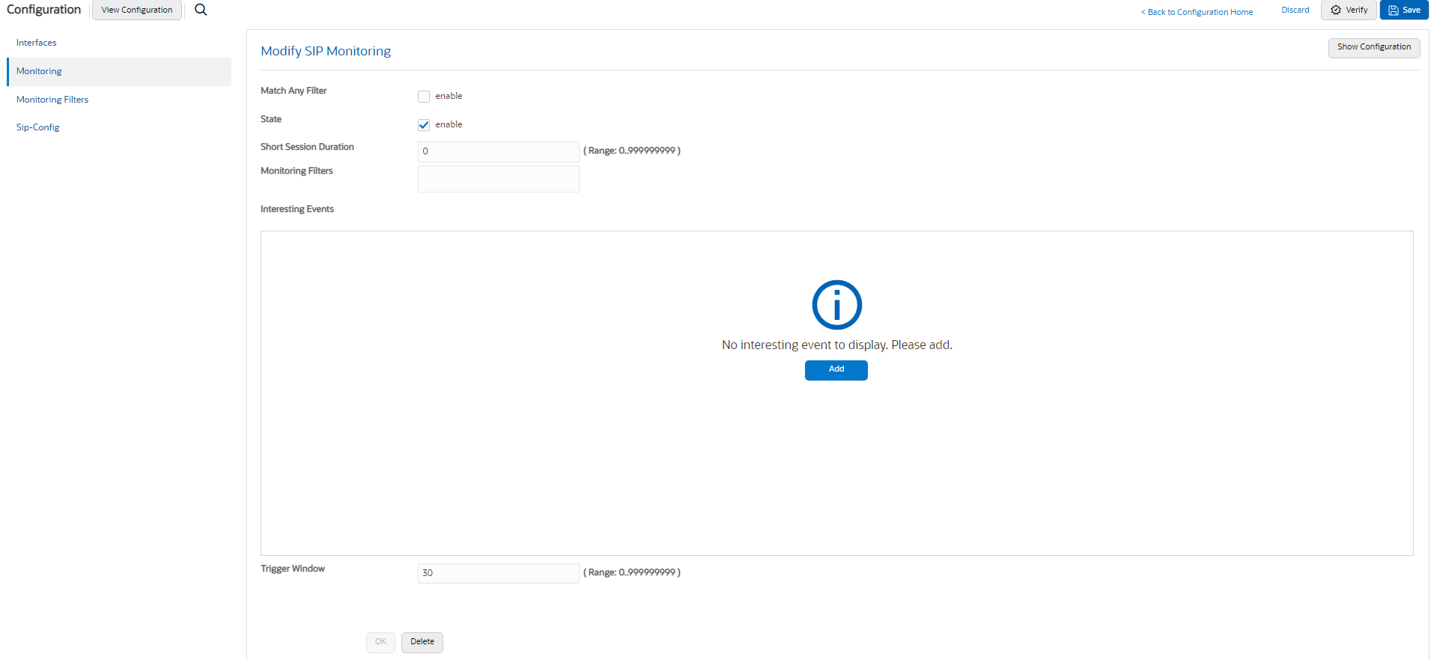Click the Match Any Filter label
The height and width of the screenshot is (660, 1431).
pyautogui.click(x=294, y=91)
